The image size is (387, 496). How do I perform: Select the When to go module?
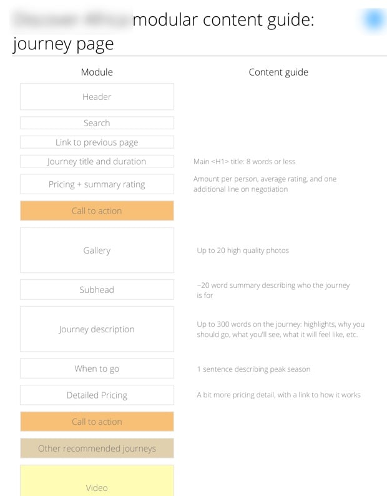pyautogui.click(x=97, y=369)
